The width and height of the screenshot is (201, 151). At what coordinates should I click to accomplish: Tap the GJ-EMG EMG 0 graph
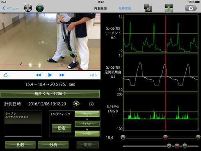161,112
